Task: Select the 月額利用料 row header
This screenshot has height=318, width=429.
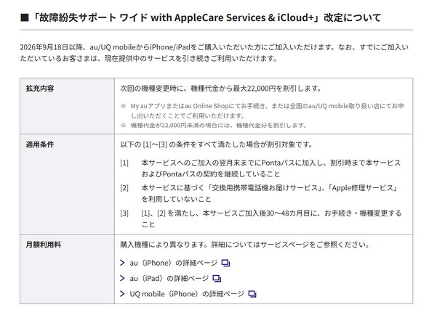Action: pos(68,269)
